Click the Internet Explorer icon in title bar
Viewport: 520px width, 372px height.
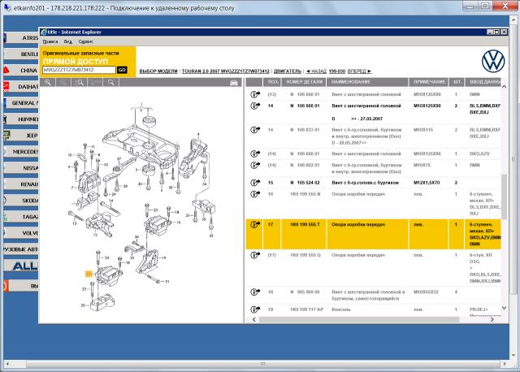[43, 32]
